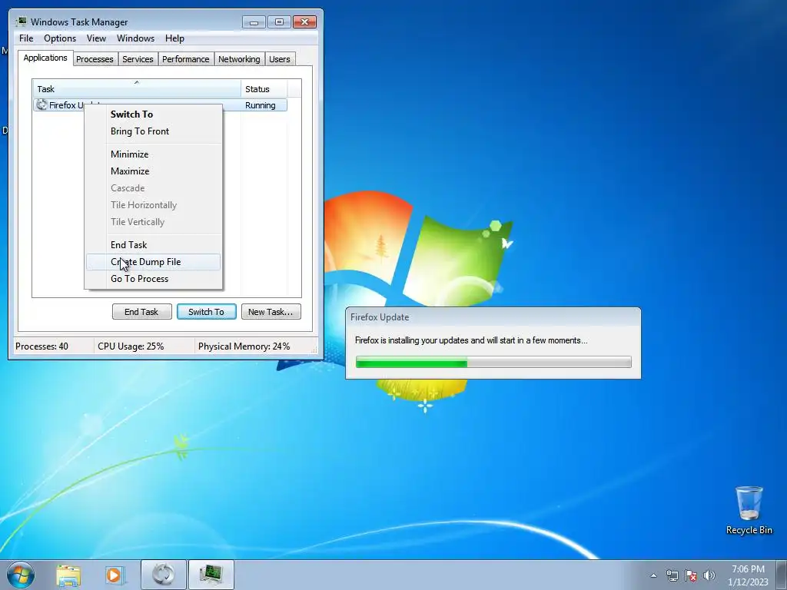787x590 pixels.
Task: Click the Firefox installing updates message
Action: [x=471, y=340]
